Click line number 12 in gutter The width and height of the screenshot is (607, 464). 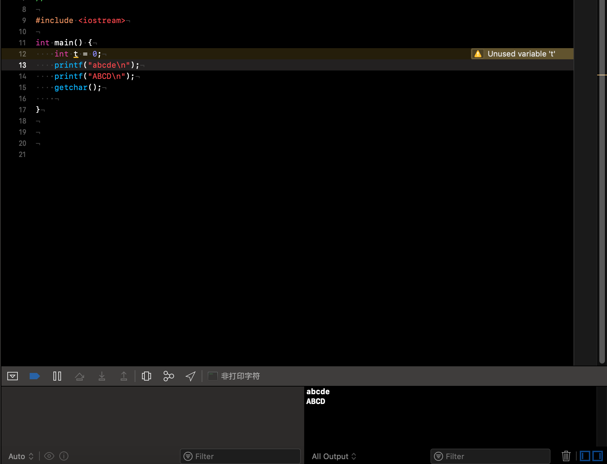[x=22, y=54]
